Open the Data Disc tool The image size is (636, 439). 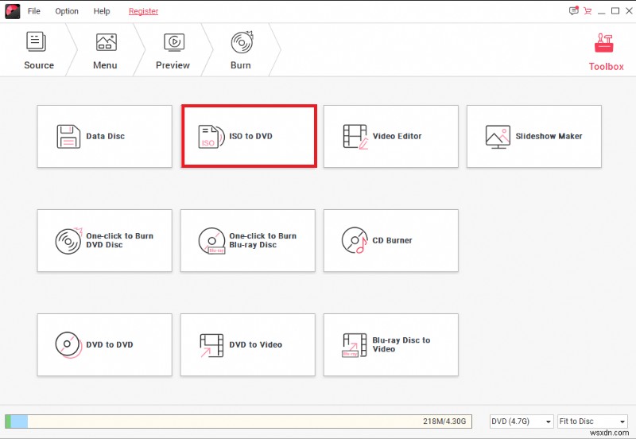pyautogui.click(x=105, y=136)
